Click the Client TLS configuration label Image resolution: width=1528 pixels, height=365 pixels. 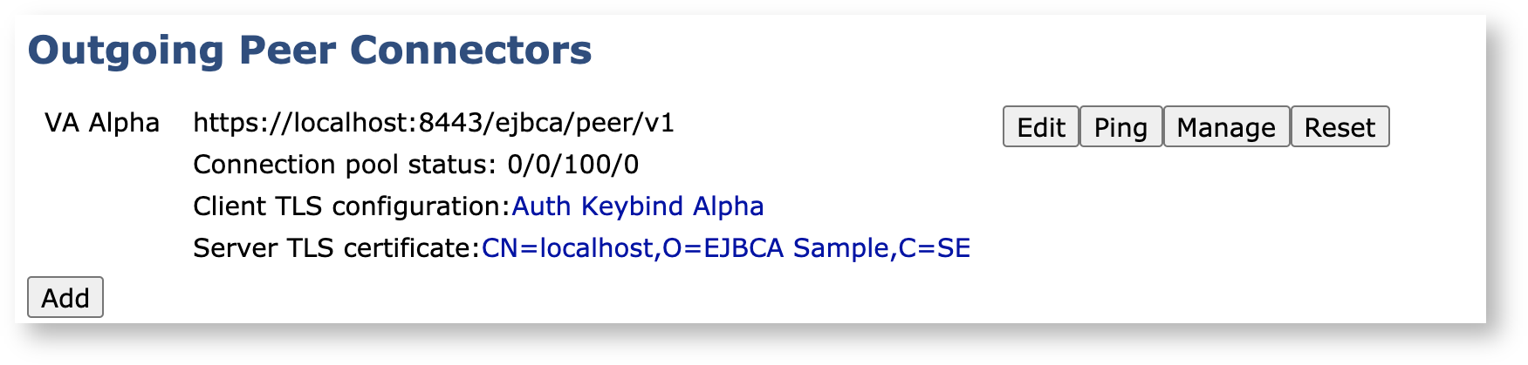(x=351, y=206)
